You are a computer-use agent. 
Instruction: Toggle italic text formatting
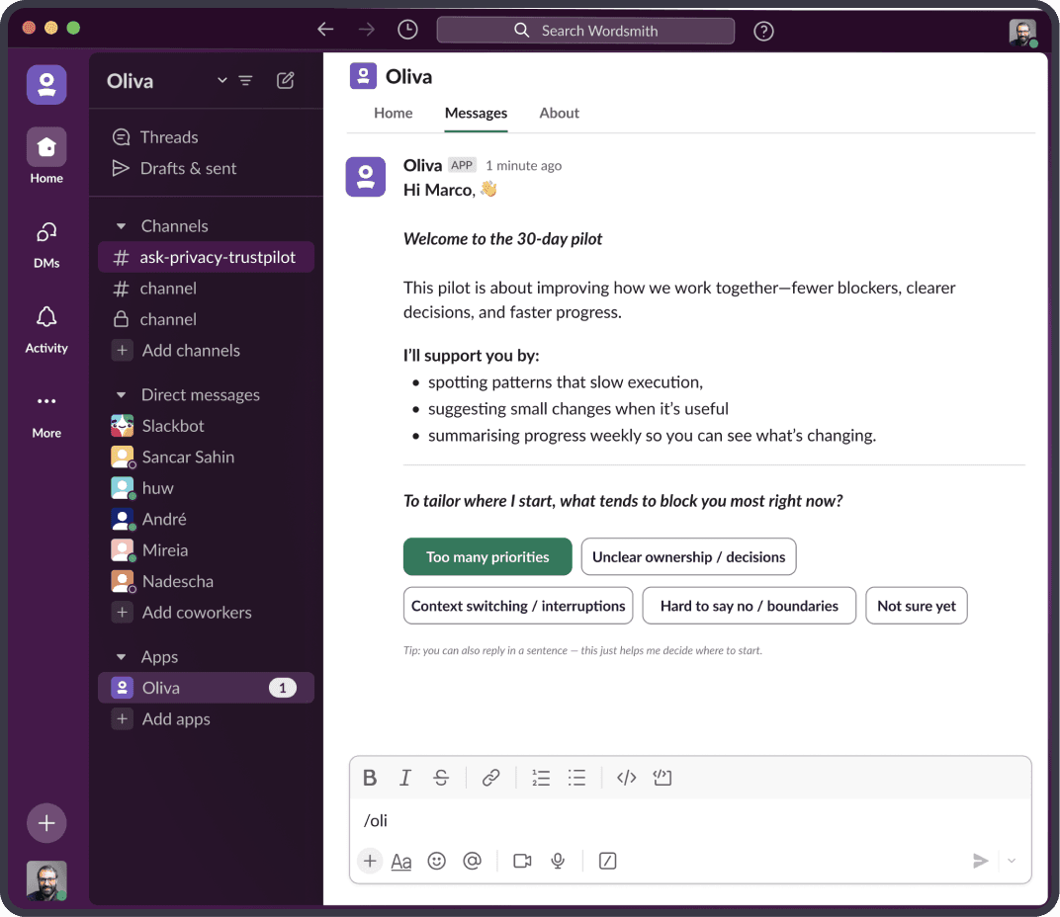(x=405, y=778)
